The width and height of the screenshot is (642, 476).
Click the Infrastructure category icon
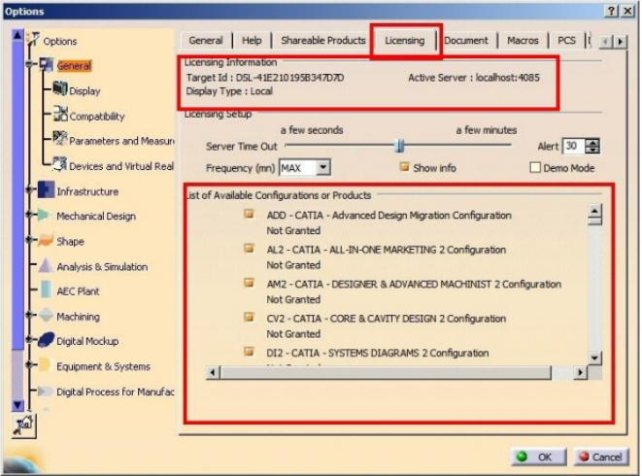click(46, 191)
